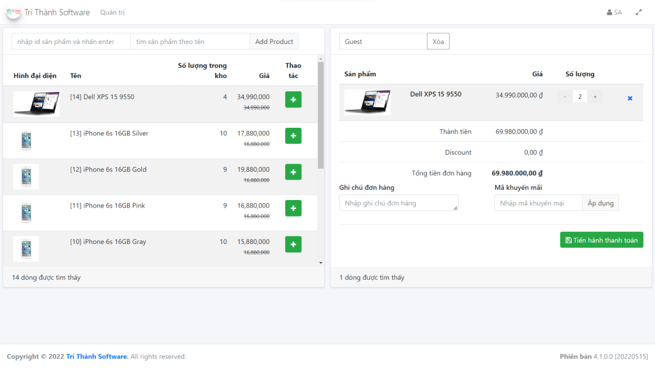The width and height of the screenshot is (655, 368).
Task: Click the Áp dụng button
Action: 601,203
